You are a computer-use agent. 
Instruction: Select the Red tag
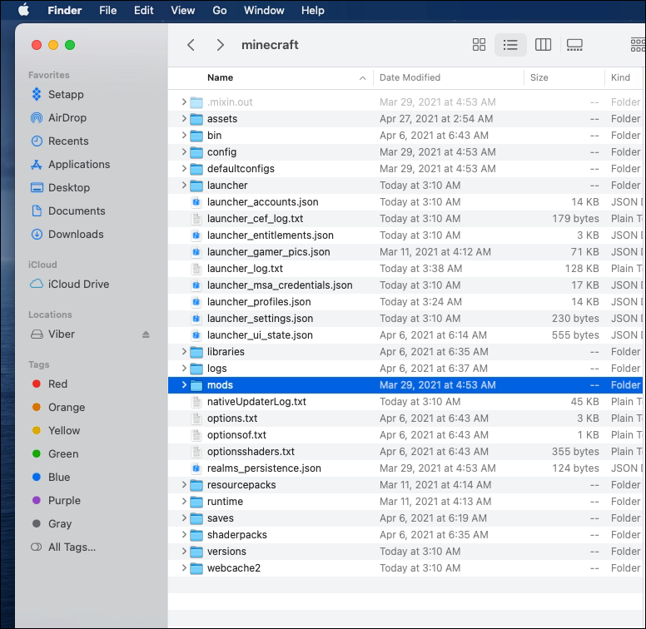tap(57, 384)
